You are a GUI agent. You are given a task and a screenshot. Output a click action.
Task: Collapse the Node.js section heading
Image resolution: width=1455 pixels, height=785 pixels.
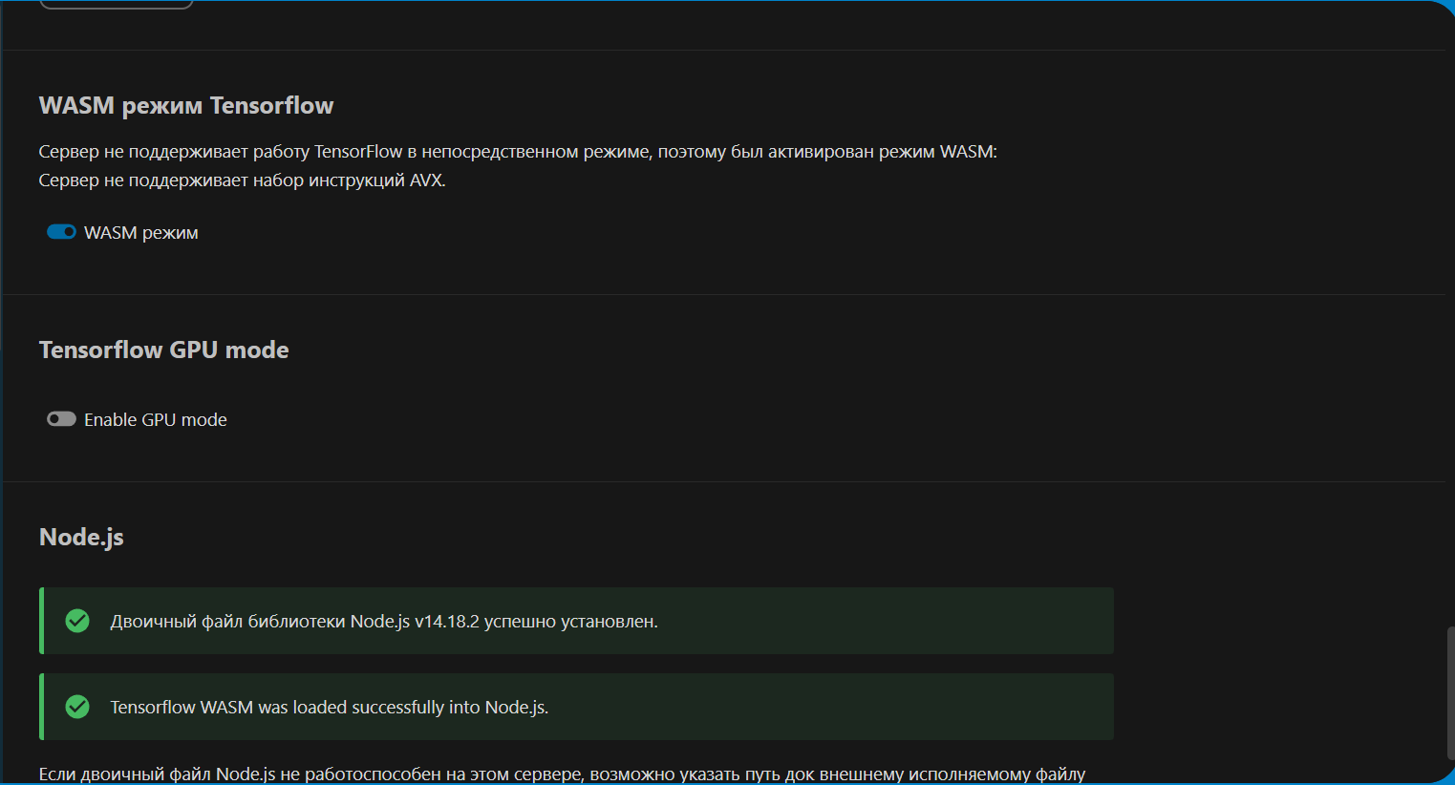81,537
